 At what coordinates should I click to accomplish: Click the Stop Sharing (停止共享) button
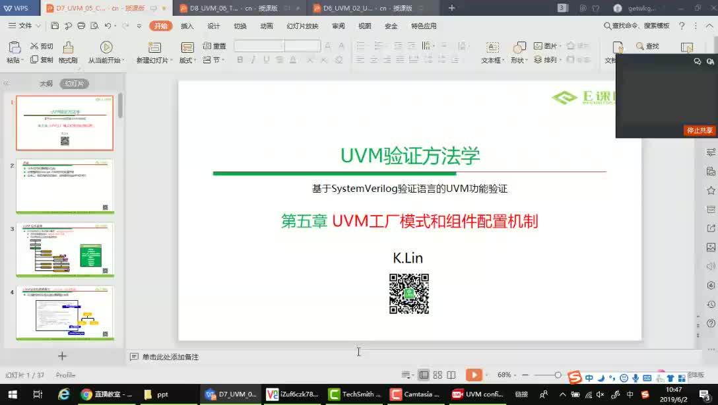(700, 131)
